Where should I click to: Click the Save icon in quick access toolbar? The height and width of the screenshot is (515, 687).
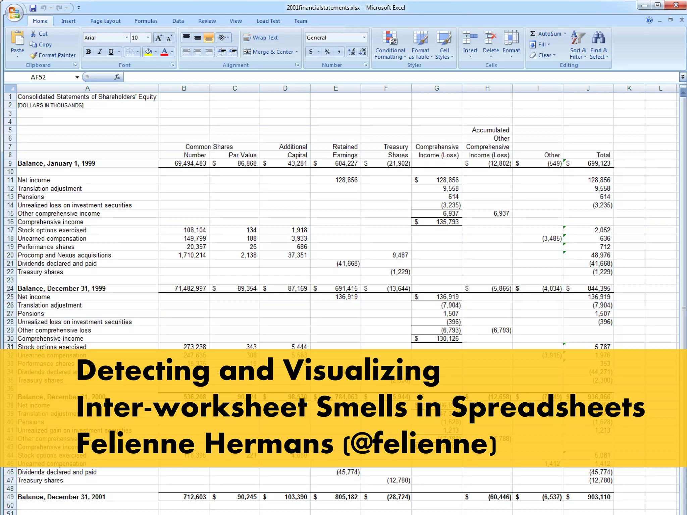point(33,7)
